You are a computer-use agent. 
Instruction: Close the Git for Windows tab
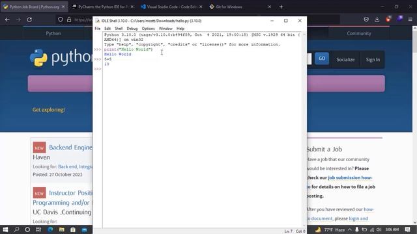269,7
